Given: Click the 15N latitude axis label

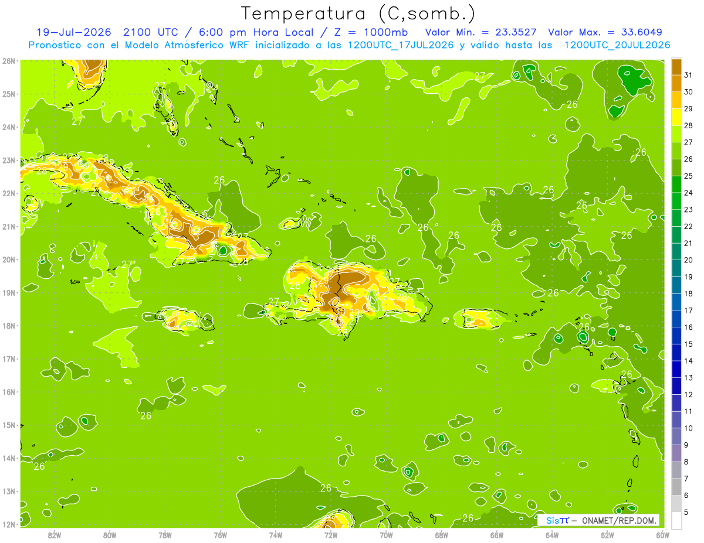Looking at the screenshot, I should [9, 425].
